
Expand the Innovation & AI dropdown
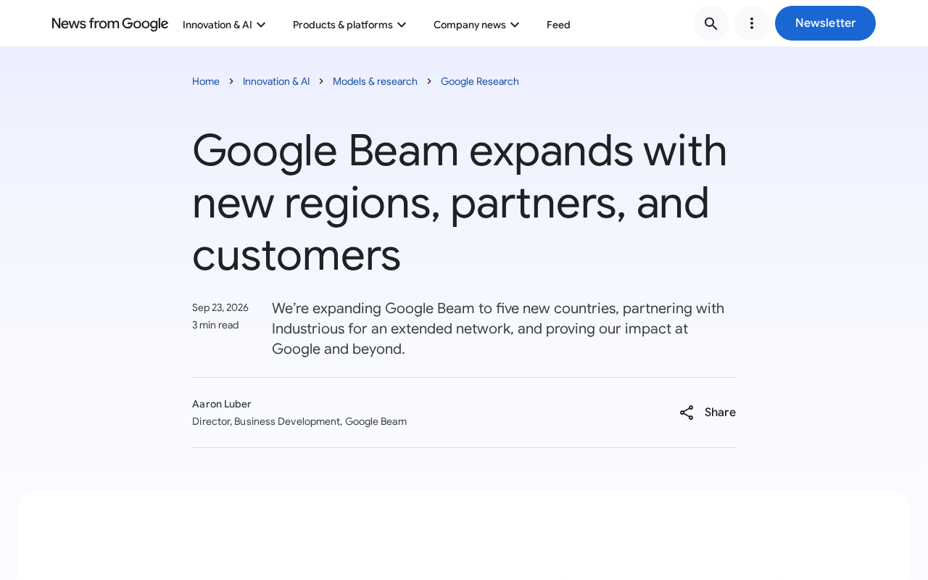[224, 25]
